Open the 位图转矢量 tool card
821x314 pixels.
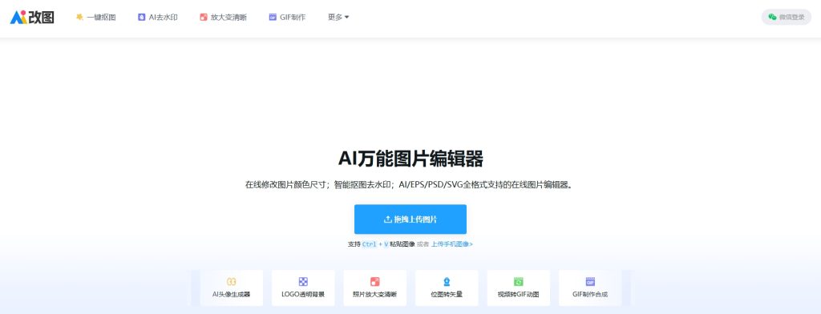[447, 288]
